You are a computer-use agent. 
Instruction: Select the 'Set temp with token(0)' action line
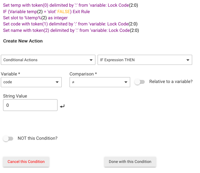[70, 5]
